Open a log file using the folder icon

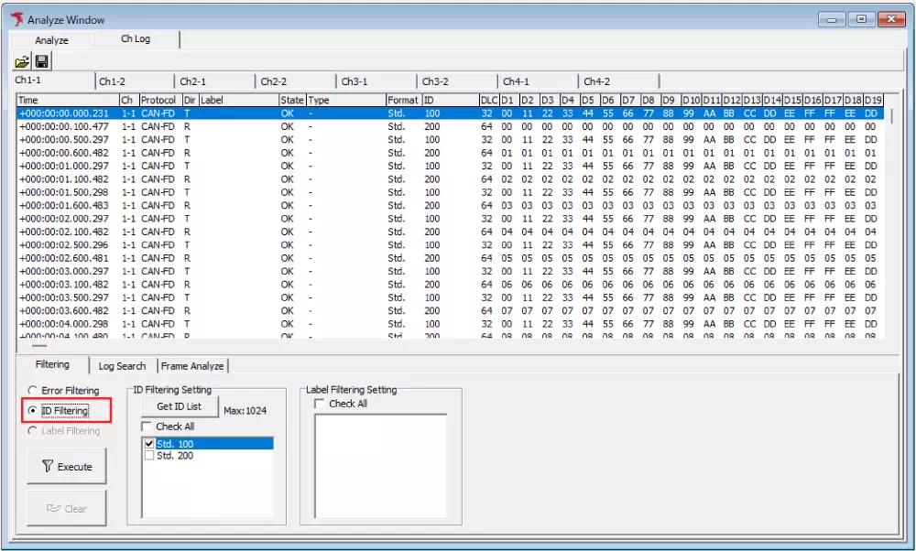[22, 61]
